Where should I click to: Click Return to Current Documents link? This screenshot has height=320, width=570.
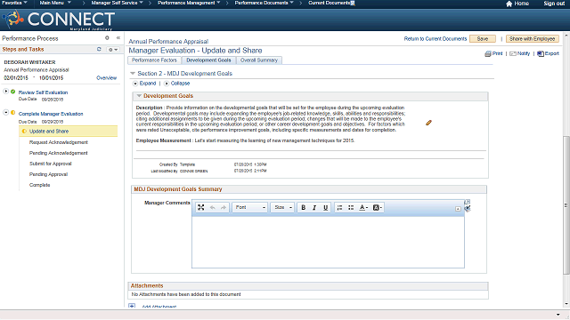coord(436,39)
